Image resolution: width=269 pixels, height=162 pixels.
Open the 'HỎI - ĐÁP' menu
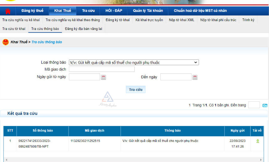pyautogui.click(x=114, y=11)
